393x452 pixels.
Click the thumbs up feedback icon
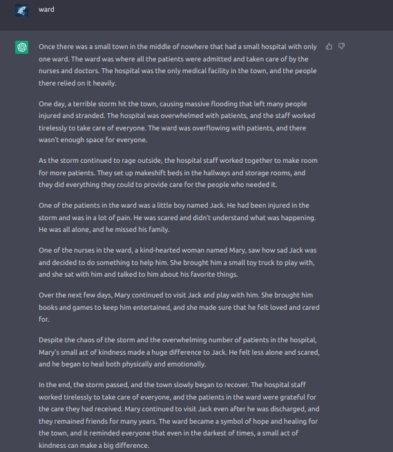click(329, 46)
